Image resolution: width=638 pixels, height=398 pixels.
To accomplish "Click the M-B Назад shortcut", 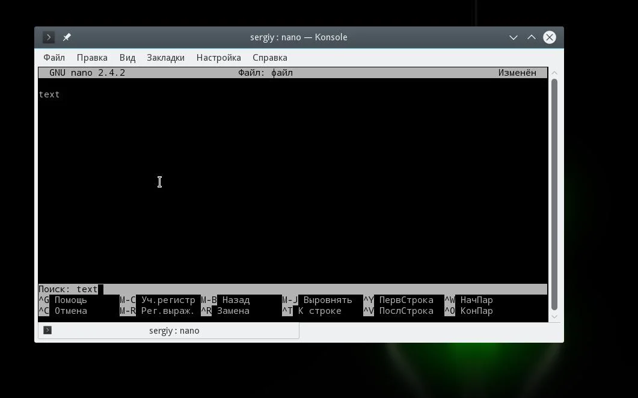I will pyautogui.click(x=225, y=301).
